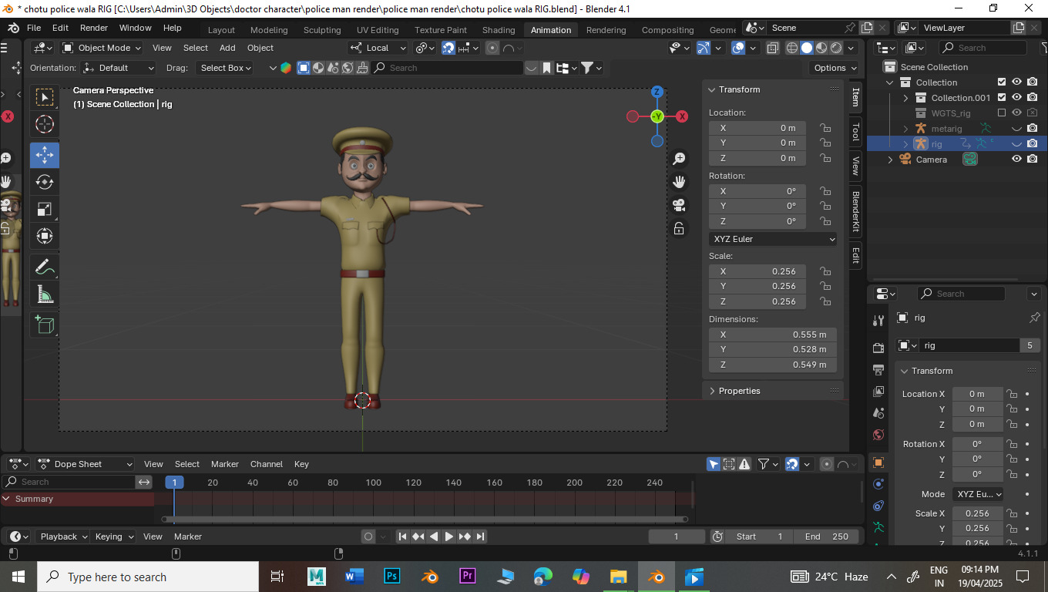This screenshot has height=592, width=1048.
Task: Open the Output properties tab
Action: tap(878, 369)
